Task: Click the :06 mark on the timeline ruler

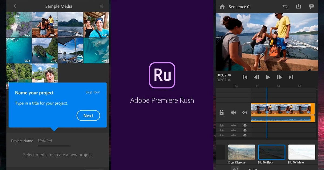Action: click(299, 86)
